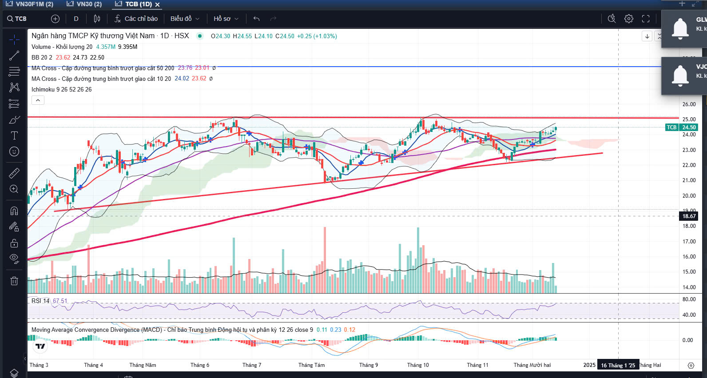Viewport: 707px width, 378px height.
Task: Click the 16 Tháng 1 '25 date label
Action: [618, 365]
